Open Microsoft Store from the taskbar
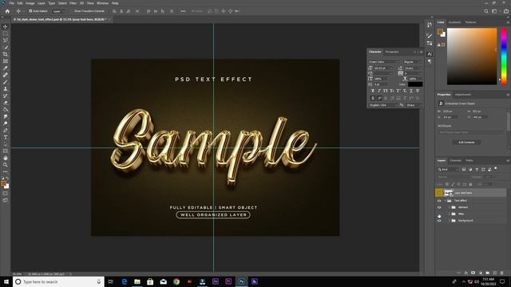This screenshot has height=287, width=511. click(x=150, y=281)
